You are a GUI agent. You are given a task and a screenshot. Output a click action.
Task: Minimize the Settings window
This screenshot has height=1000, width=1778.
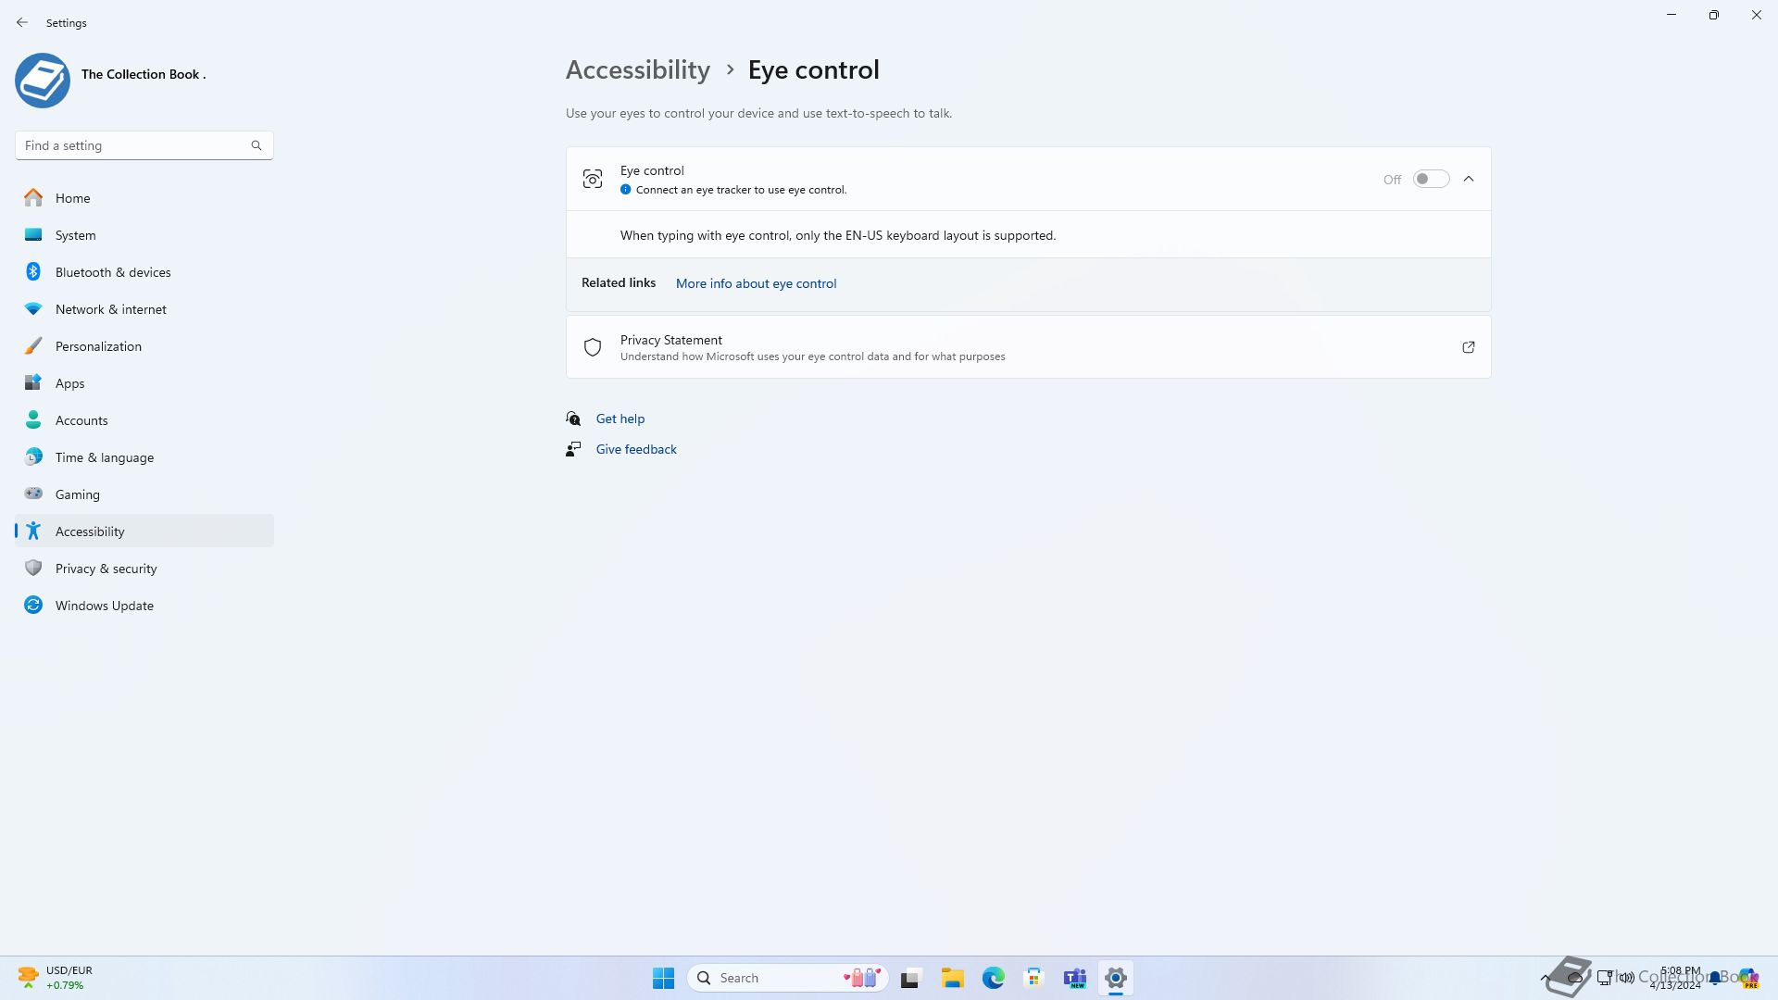pos(1672,15)
